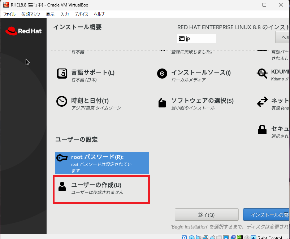The height and width of the screenshot is (239, 290).
Task: Click the 終了(Q) button
Action: (207, 214)
